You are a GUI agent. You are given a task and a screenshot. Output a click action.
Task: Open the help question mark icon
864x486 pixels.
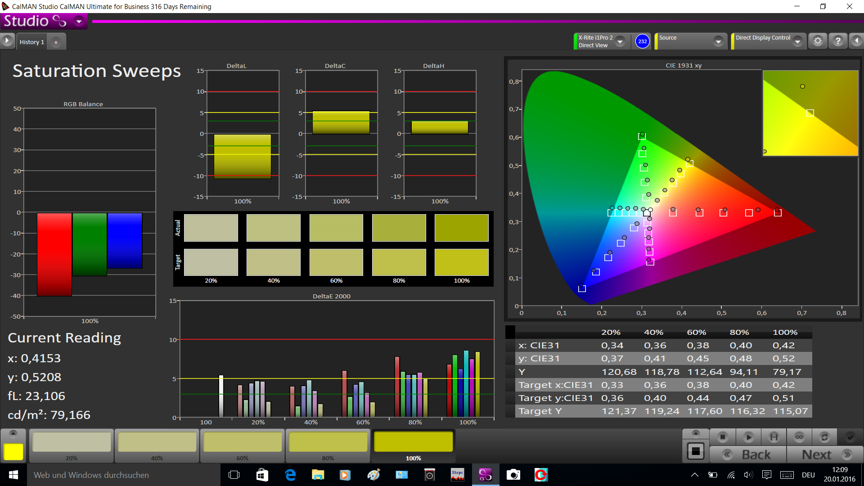click(838, 41)
